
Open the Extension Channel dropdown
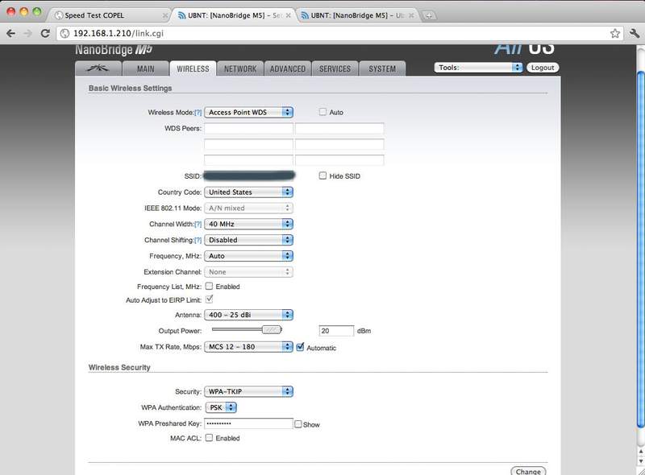(248, 272)
